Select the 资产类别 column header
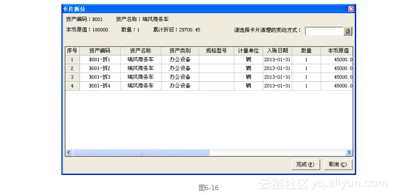This screenshot has height=195, width=393. click(180, 51)
